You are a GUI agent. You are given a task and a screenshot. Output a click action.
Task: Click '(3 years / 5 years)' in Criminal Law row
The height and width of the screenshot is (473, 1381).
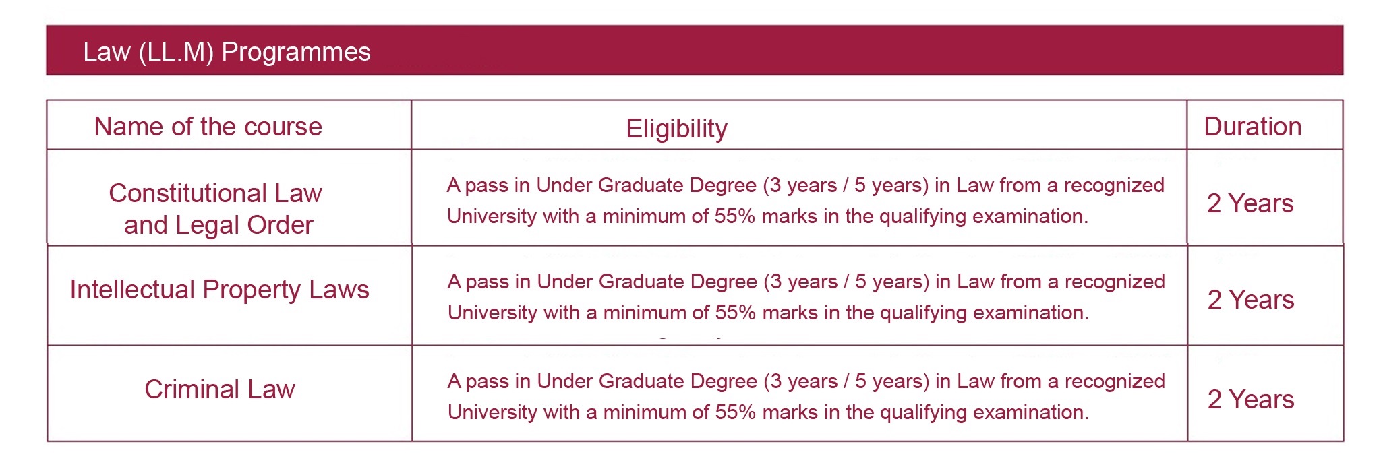coord(847,382)
